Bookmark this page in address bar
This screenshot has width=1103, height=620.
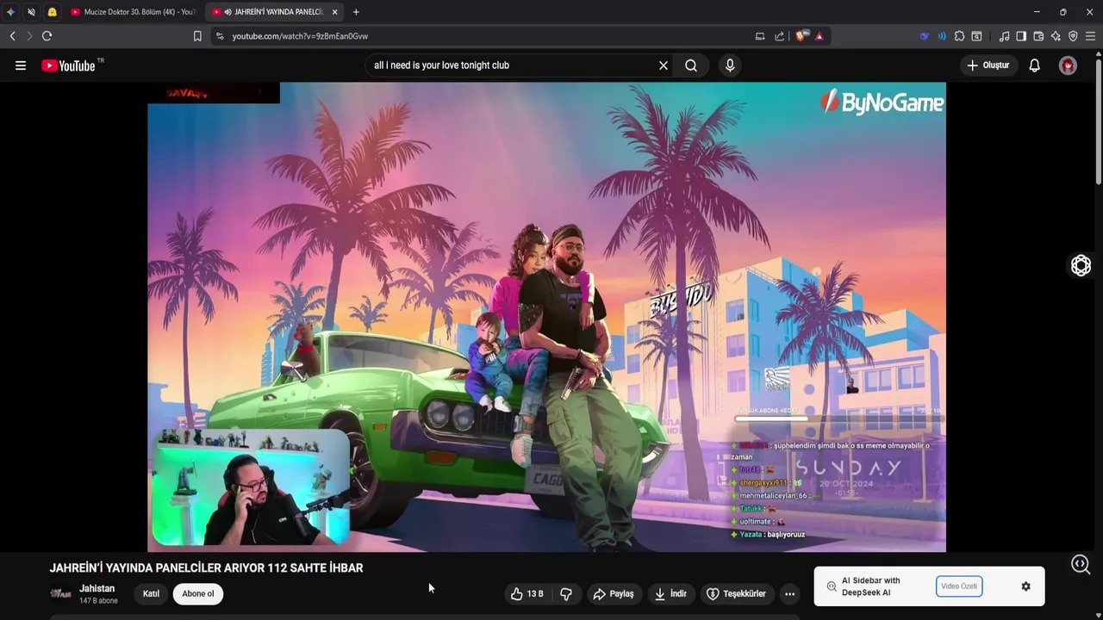[x=197, y=36]
